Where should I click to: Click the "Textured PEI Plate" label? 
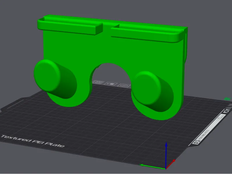point(33,141)
